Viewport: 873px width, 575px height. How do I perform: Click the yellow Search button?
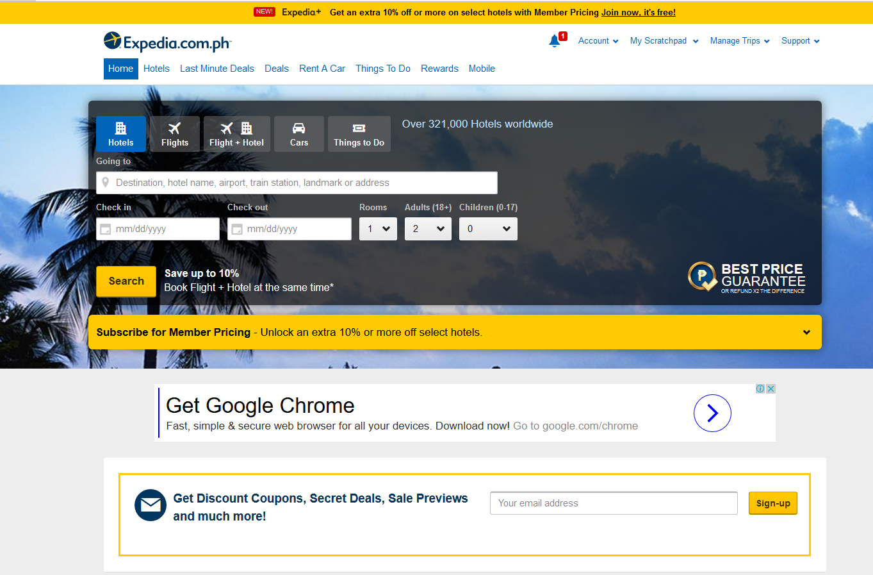pyautogui.click(x=126, y=281)
